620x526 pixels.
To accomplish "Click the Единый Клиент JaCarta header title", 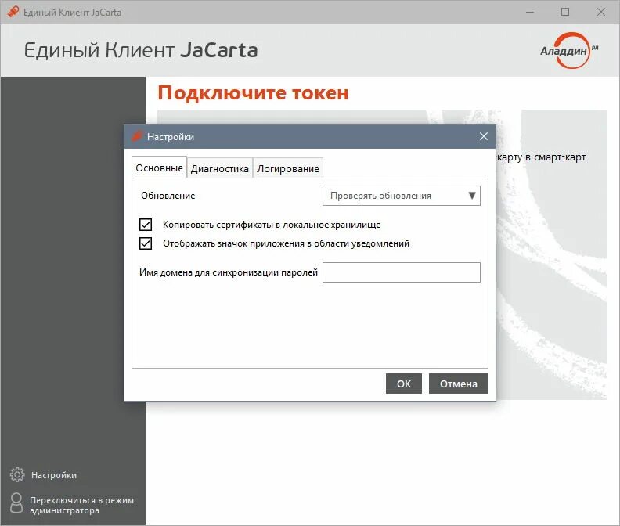I will [141, 50].
